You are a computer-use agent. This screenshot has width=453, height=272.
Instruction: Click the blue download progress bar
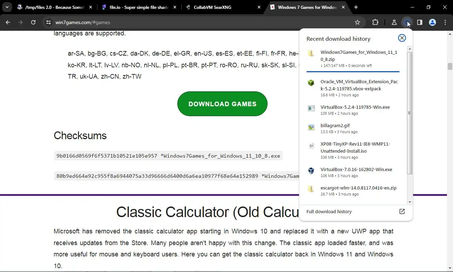pyautogui.click(x=353, y=72)
